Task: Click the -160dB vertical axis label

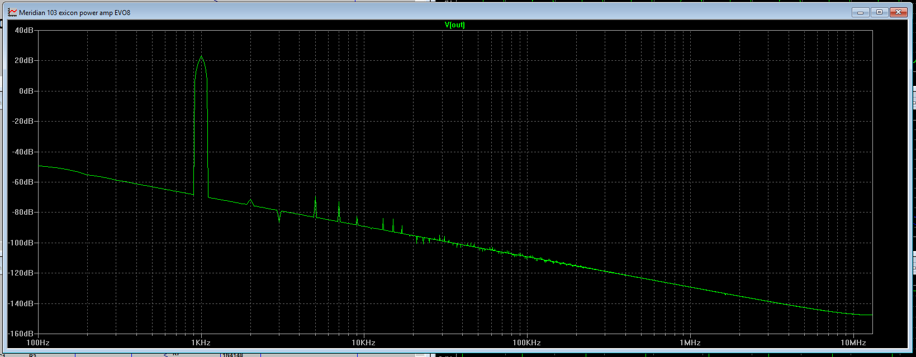Action: point(21,334)
